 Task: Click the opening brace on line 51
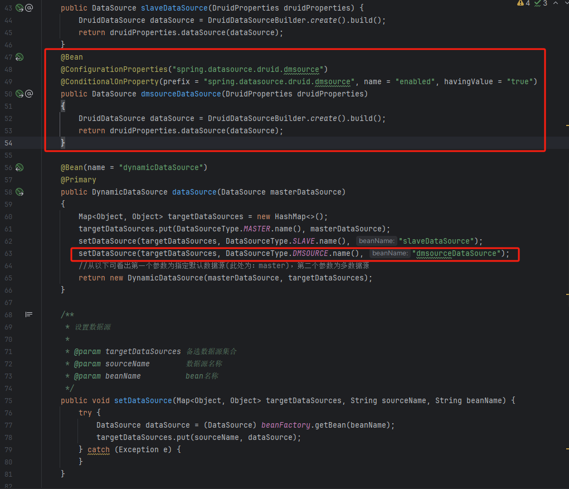click(x=63, y=106)
